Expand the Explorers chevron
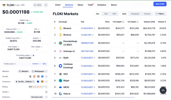This screenshot has height=100, width=171. pos(46,97)
